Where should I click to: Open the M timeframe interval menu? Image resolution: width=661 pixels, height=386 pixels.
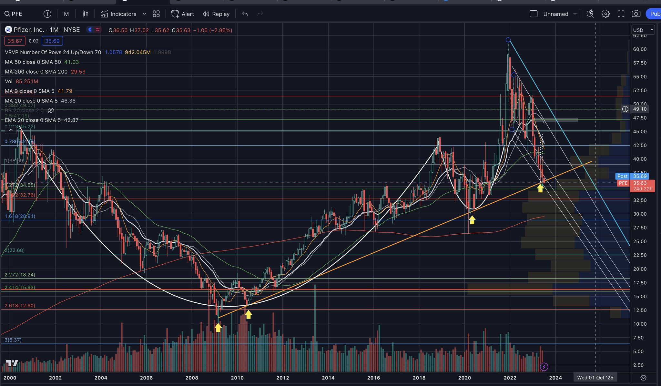66,14
